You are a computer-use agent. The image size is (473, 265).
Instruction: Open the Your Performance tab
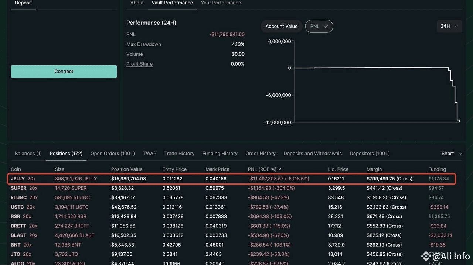click(x=221, y=3)
